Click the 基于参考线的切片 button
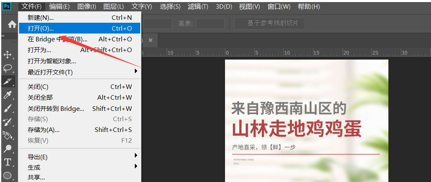This screenshot has height=182, width=431. (x=270, y=23)
